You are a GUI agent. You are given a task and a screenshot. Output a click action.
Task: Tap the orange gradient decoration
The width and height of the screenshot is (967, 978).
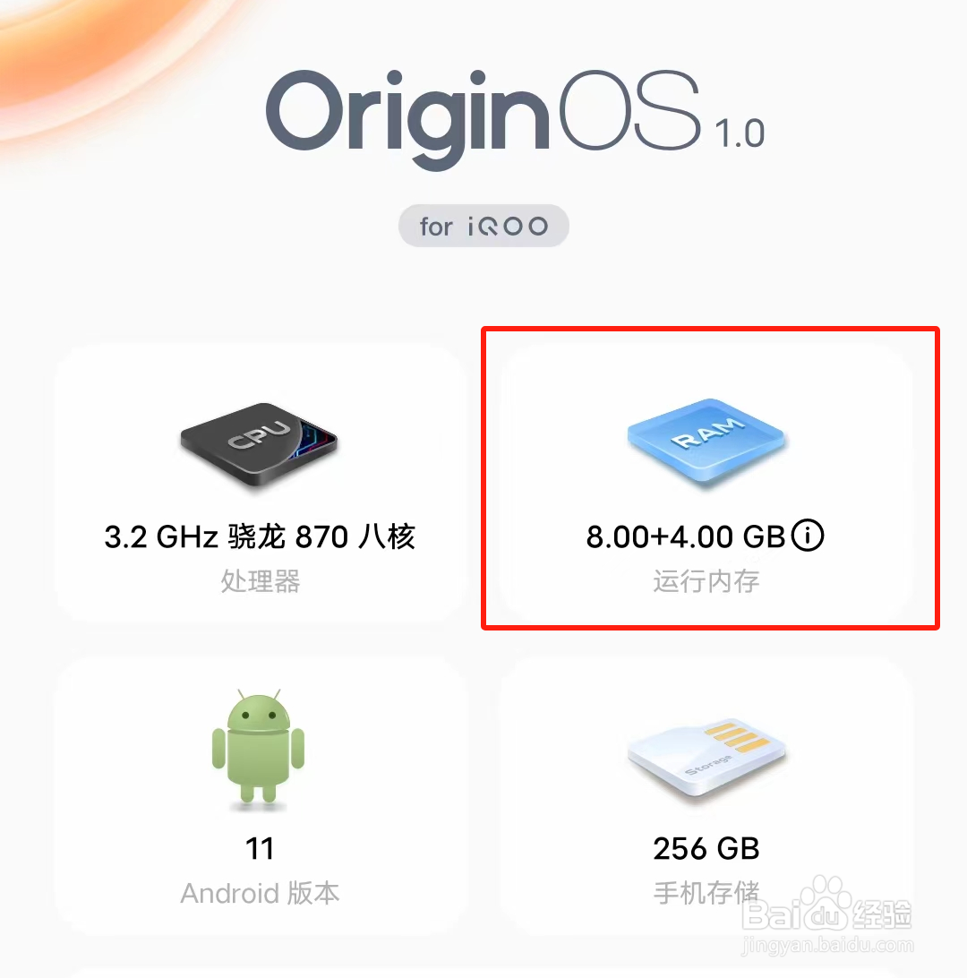tap(99, 63)
